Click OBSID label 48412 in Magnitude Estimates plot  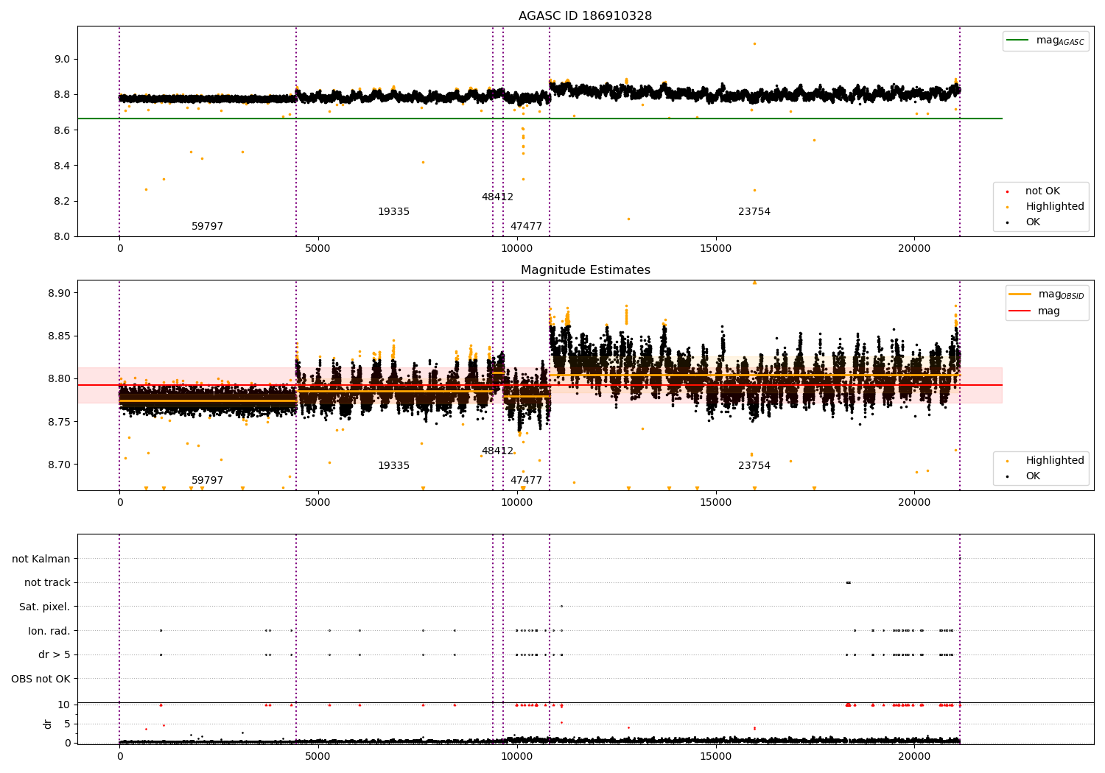point(497,451)
